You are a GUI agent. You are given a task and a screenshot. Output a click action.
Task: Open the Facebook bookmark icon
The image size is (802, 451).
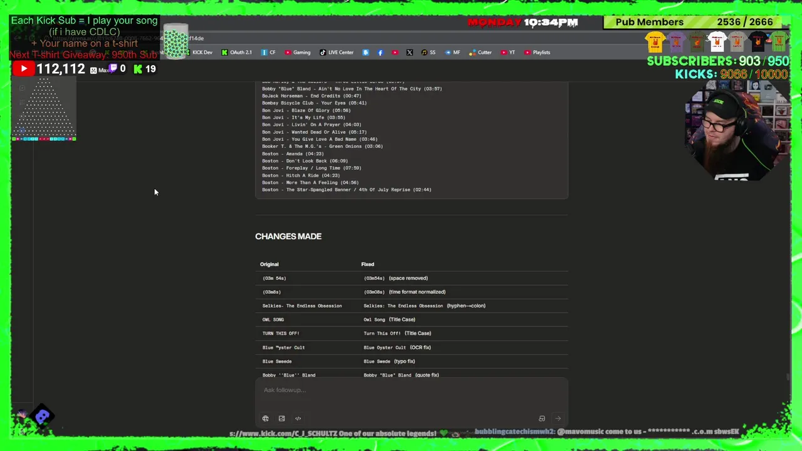[380, 53]
